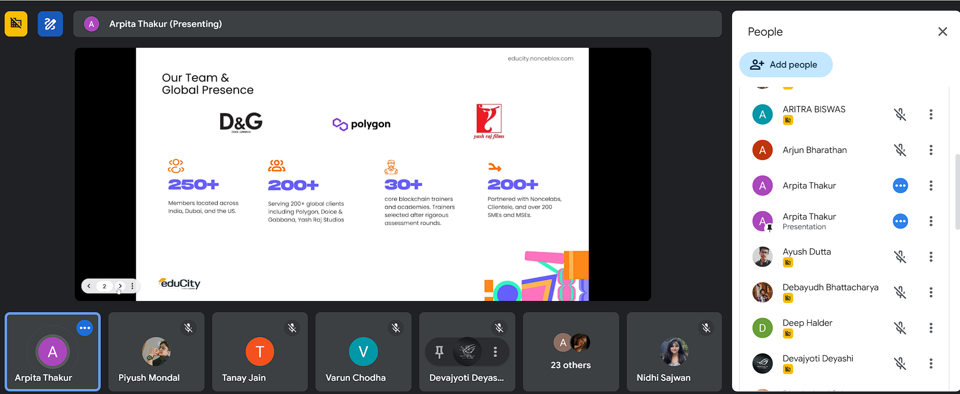Click the Ayush Dutta profile photo
Image resolution: width=960 pixels, height=394 pixels.
coord(762,257)
